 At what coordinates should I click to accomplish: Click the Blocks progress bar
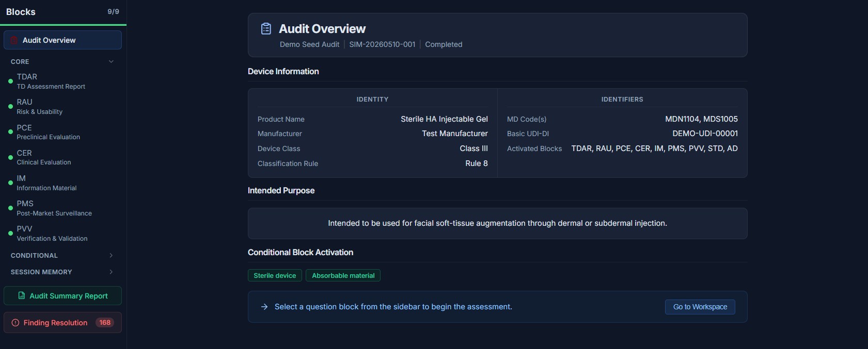pyautogui.click(x=63, y=25)
